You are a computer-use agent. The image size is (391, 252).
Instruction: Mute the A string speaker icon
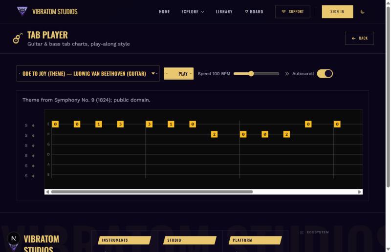(x=33, y=166)
